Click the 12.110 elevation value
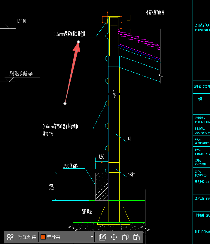 [21, 21]
